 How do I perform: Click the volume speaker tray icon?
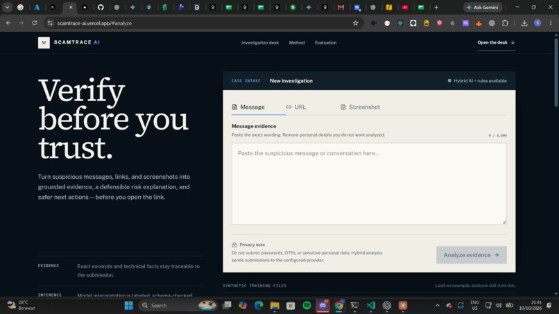499,306
